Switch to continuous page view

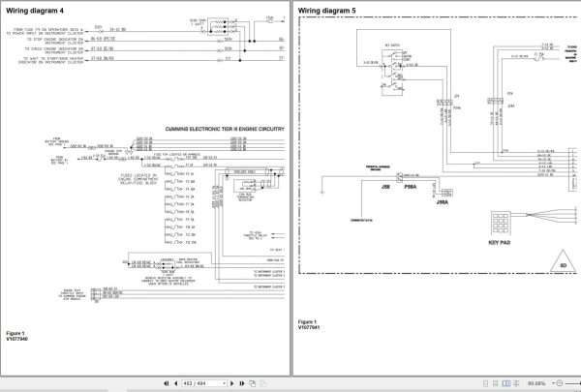(496, 383)
